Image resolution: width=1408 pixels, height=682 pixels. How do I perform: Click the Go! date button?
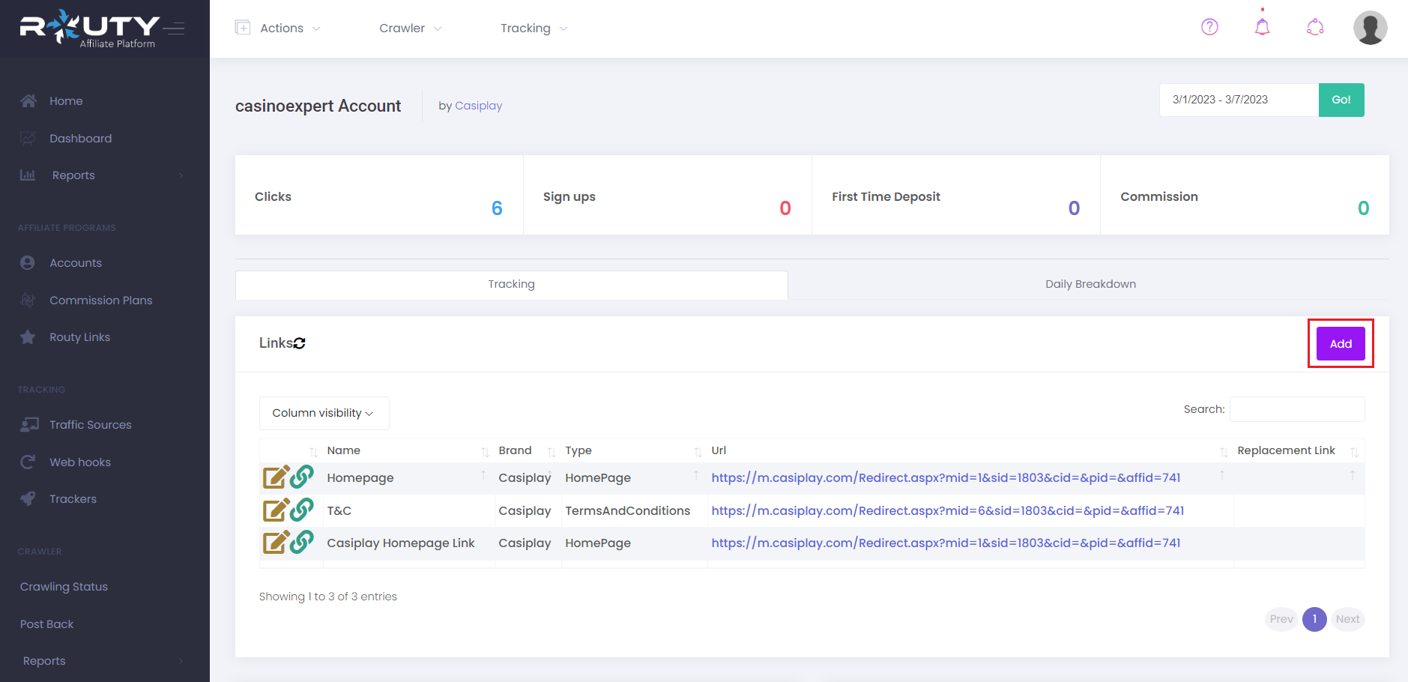click(1341, 100)
